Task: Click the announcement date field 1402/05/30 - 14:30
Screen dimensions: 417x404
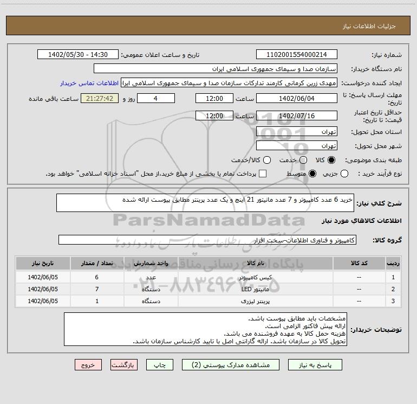Action: (x=78, y=54)
